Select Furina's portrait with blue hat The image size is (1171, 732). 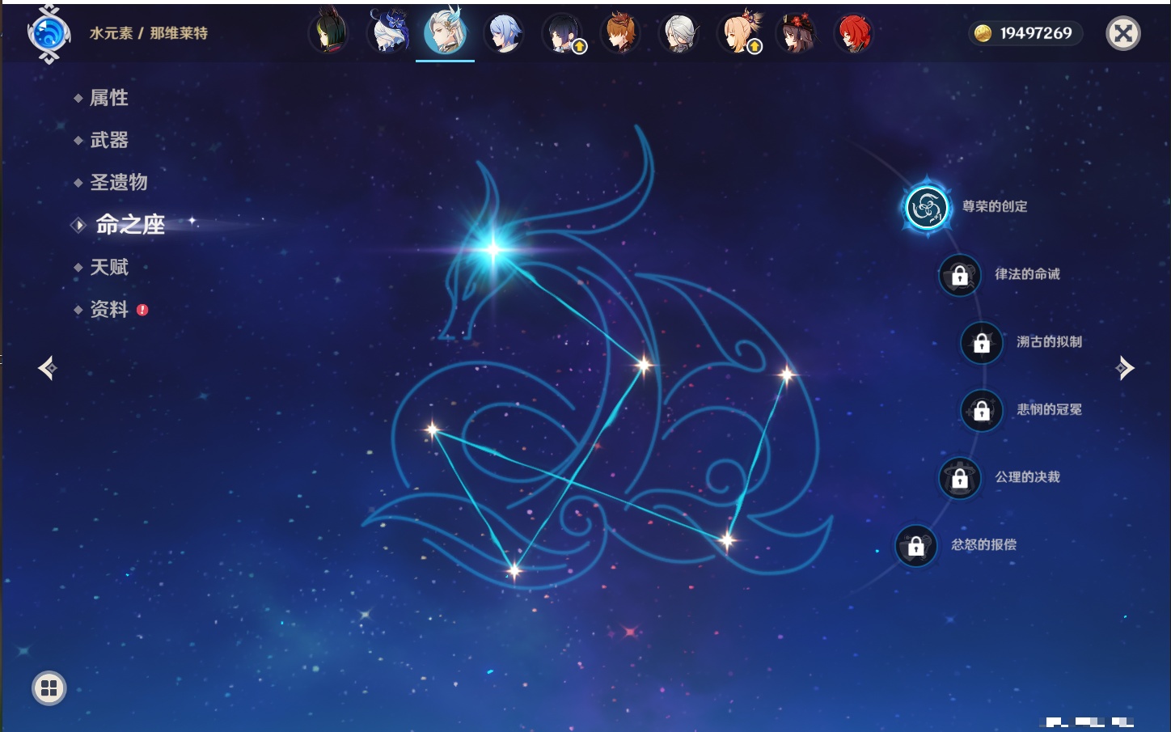tap(387, 33)
